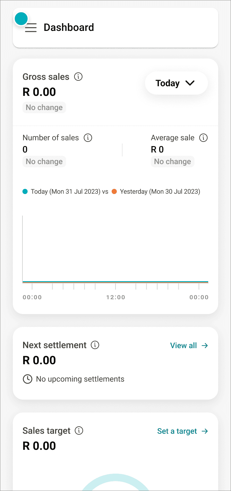This screenshot has width=231, height=491.
Task: Click the Set a target link
Action: (x=183, y=431)
